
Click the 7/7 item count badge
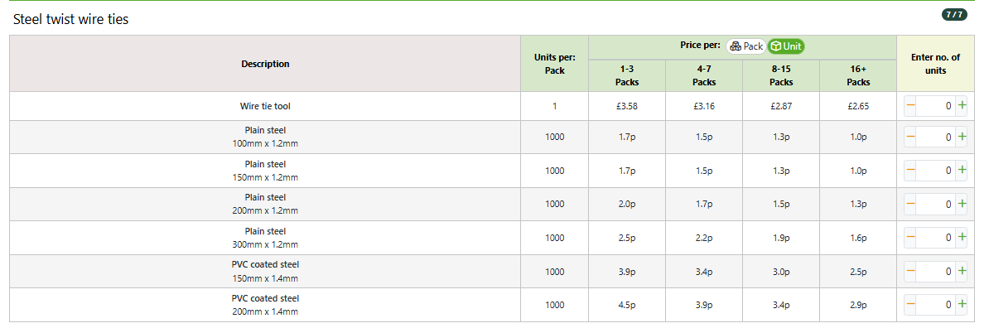[954, 15]
